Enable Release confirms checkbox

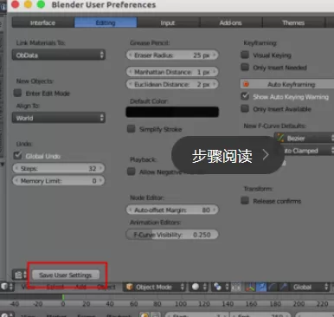(245, 201)
